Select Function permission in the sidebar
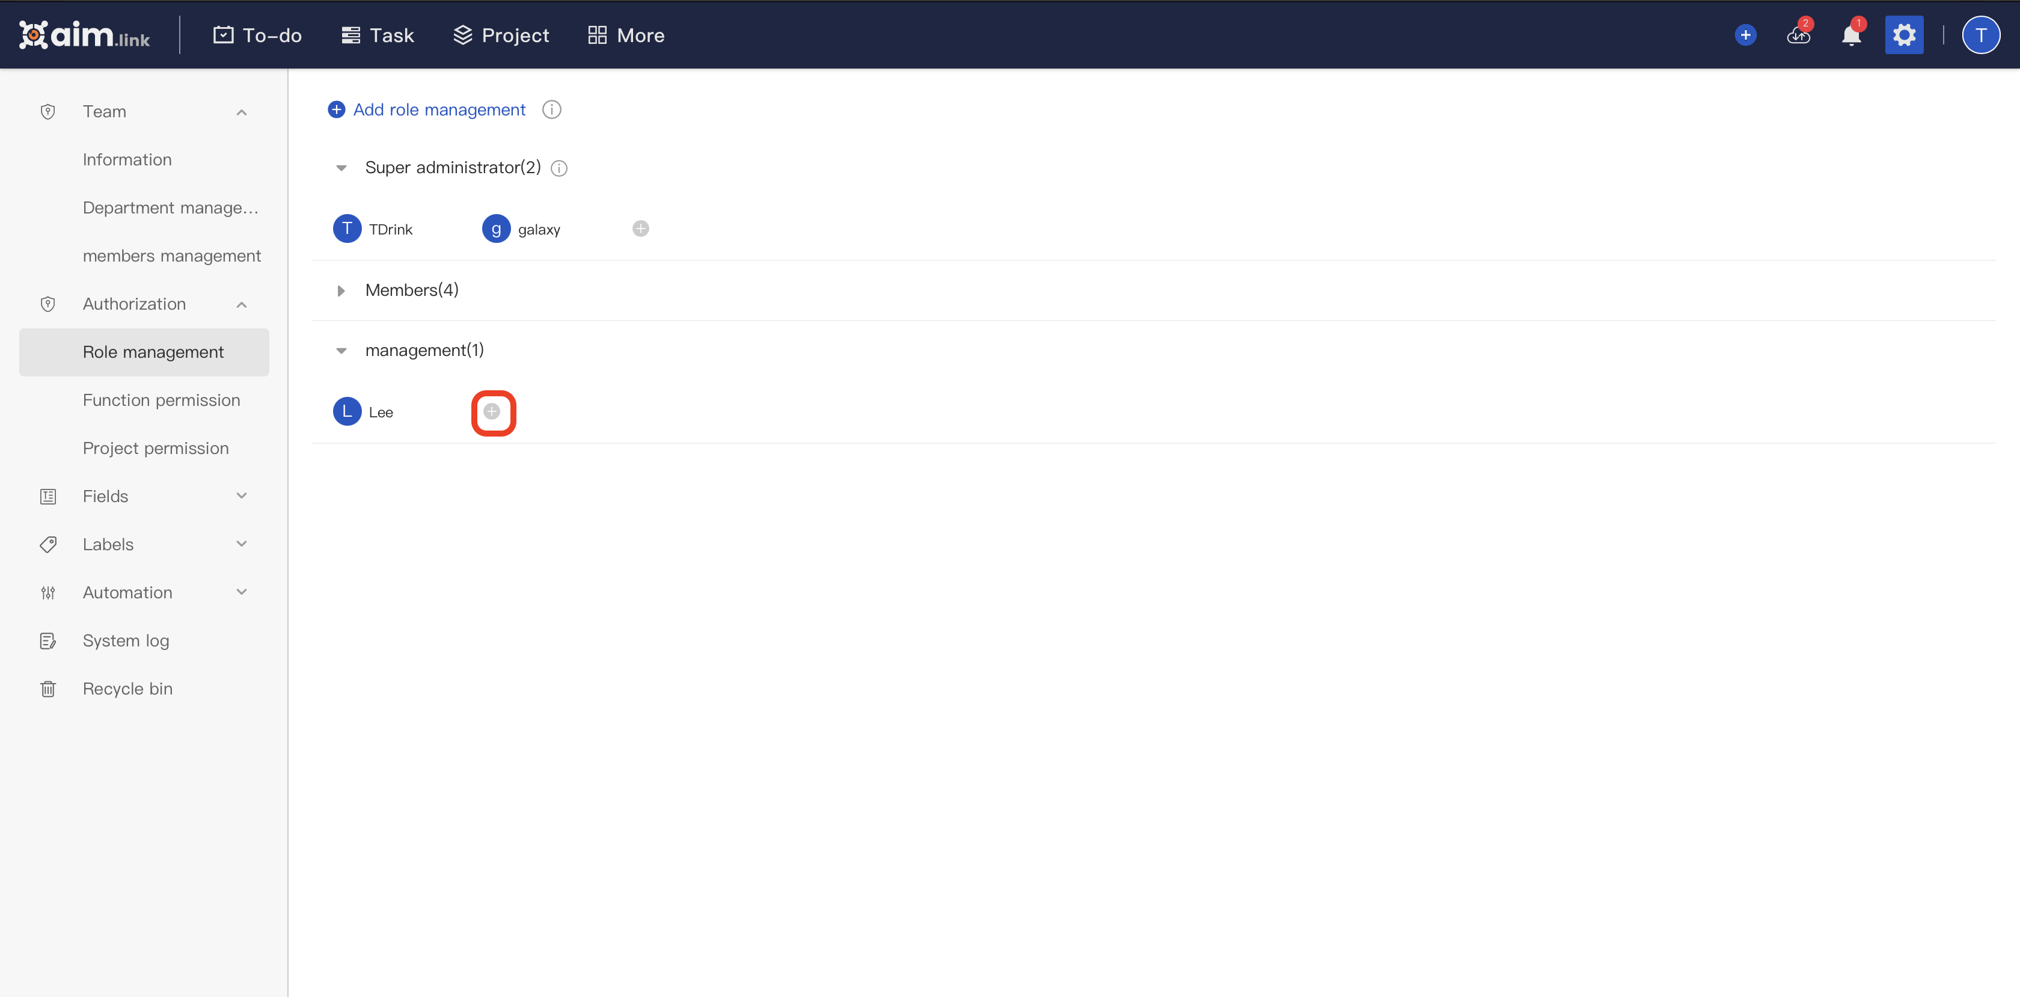This screenshot has height=997, width=2020. pos(162,400)
